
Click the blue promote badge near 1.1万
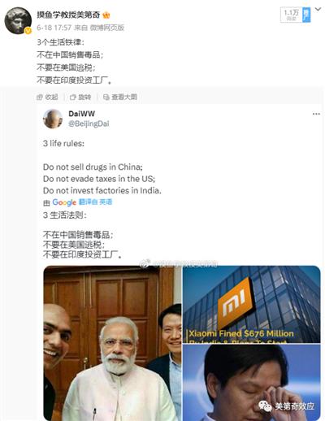306,15
